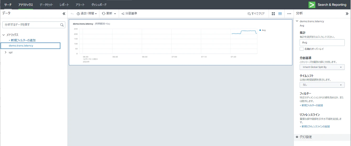Open the グラフ設定 section
Viewport: 351px width, 146px height.
[322, 137]
